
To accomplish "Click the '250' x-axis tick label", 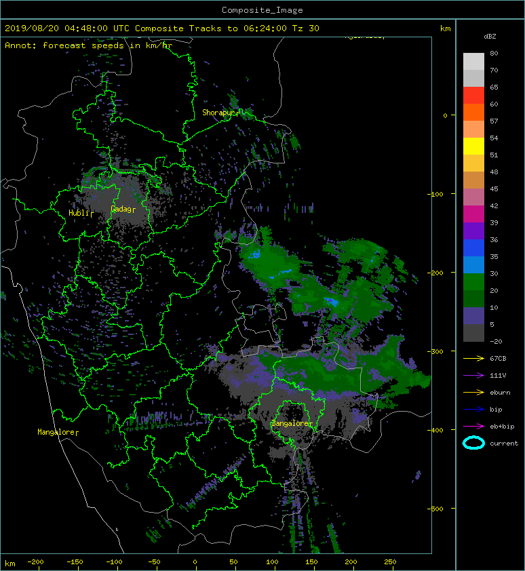I will click(x=390, y=562).
